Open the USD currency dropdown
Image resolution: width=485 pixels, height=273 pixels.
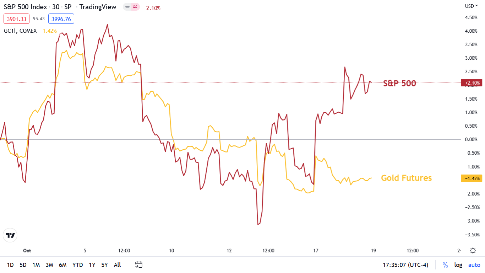tap(471, 6)
